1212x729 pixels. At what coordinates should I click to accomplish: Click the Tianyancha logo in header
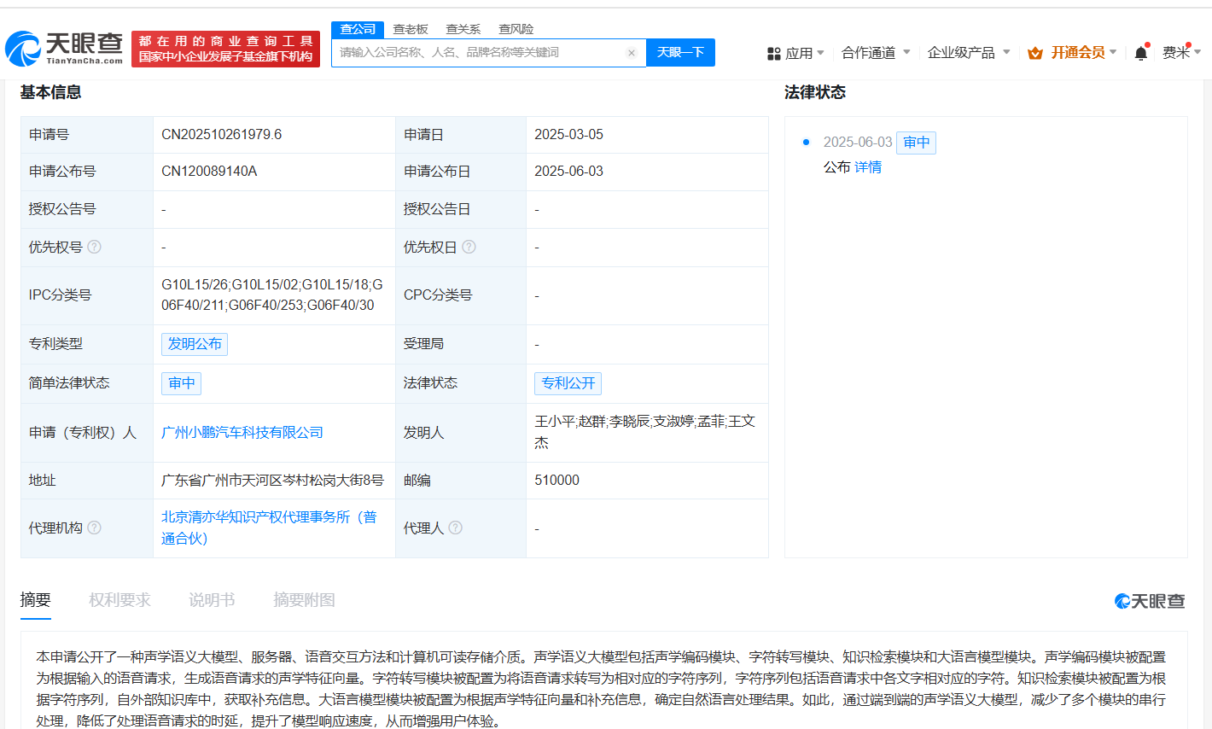[64, 49]
